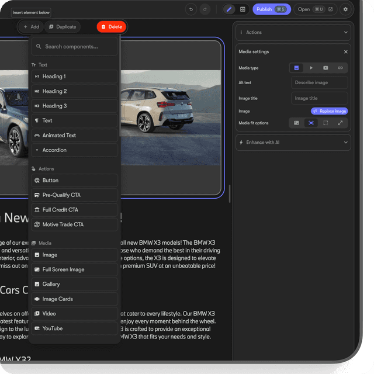Insert a Gallery component
374x374 pixels.
(x=74, y=285)
